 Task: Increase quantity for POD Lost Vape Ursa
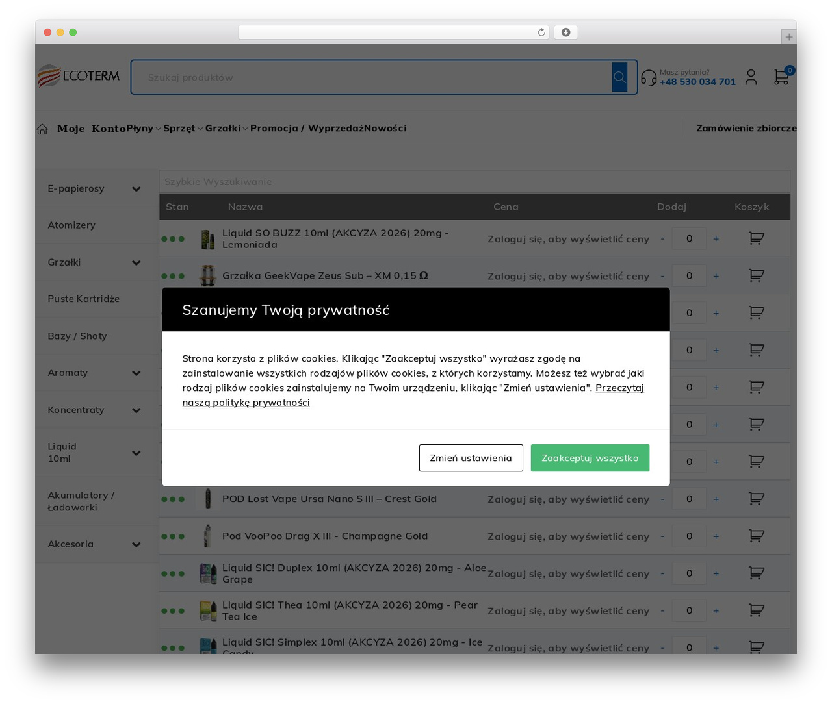tap(716, 499)
